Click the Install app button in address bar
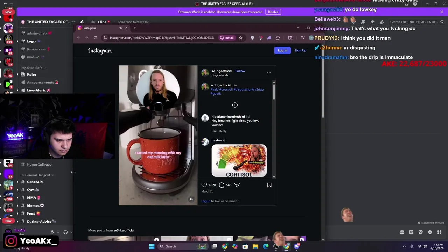The height and width of the screenshot is (252, 448). tap(227, 38)
